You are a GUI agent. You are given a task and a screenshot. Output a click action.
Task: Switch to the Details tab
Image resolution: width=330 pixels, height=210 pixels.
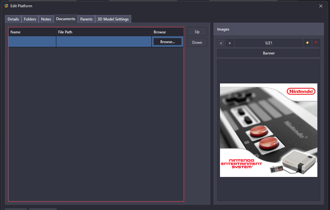13,19
